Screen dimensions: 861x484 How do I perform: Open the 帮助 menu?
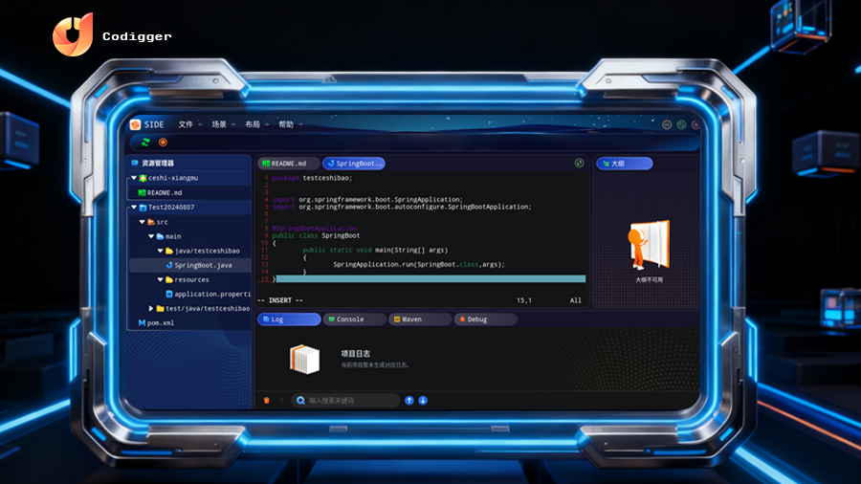286,124
